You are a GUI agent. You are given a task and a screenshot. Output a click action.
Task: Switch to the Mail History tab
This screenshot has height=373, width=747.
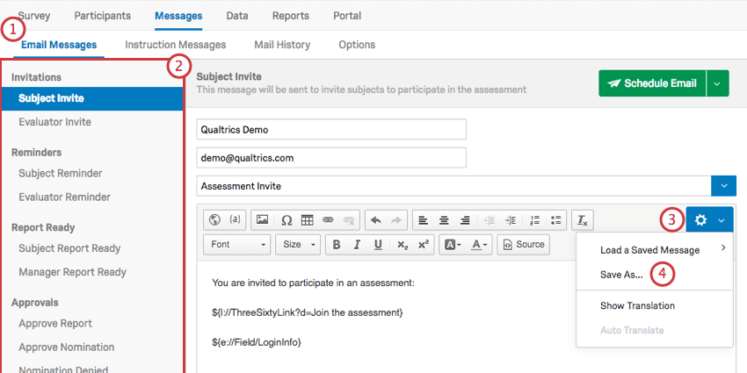[x=282, y=45]
